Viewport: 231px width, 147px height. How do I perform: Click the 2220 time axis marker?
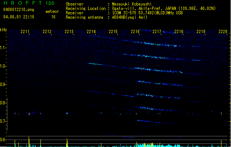[223, 32]
